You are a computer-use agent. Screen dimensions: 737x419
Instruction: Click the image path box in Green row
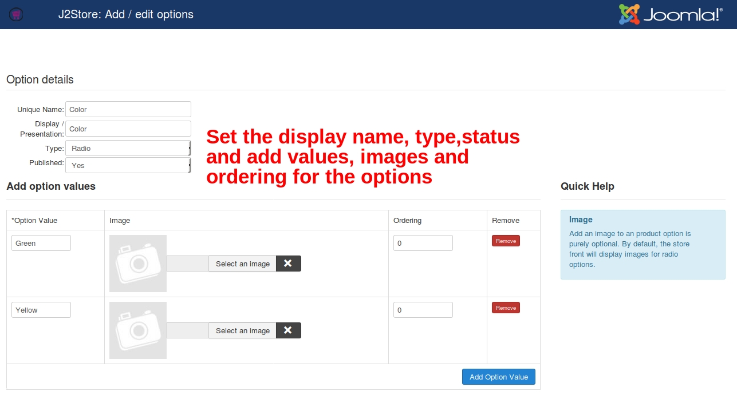pyautogui.click(x=188, y=264)
